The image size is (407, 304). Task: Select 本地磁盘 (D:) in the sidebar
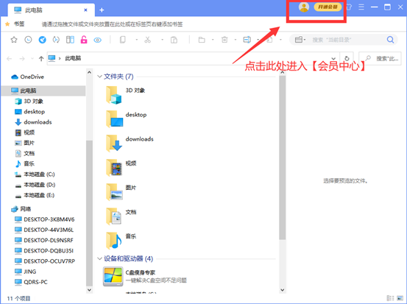[40, 185]
